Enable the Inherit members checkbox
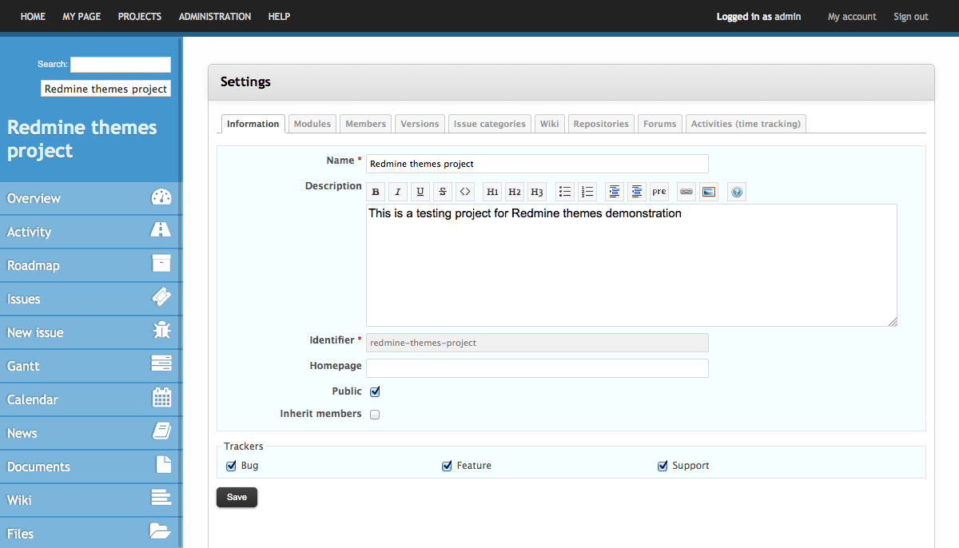Image resolution: width=959 pixels, height=548 pixels. click(375, 415)
